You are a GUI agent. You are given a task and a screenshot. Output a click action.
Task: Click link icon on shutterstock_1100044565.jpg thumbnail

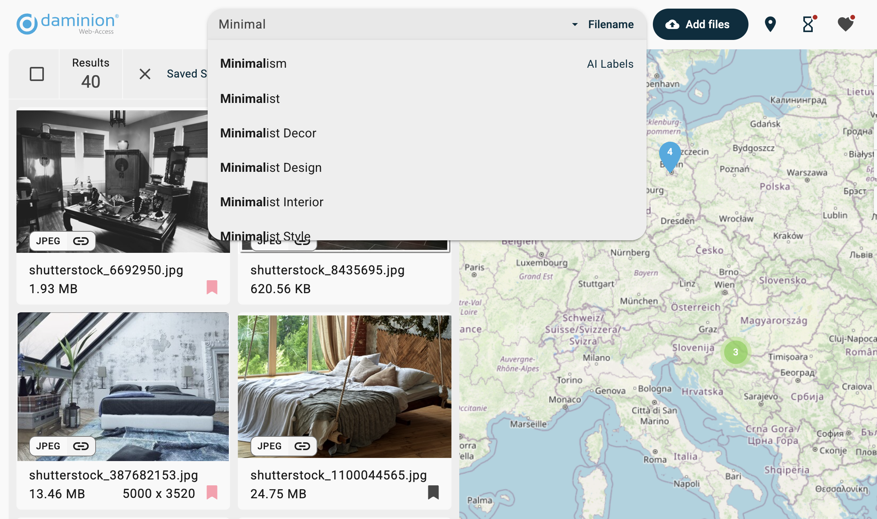click(x=302, y=446)
